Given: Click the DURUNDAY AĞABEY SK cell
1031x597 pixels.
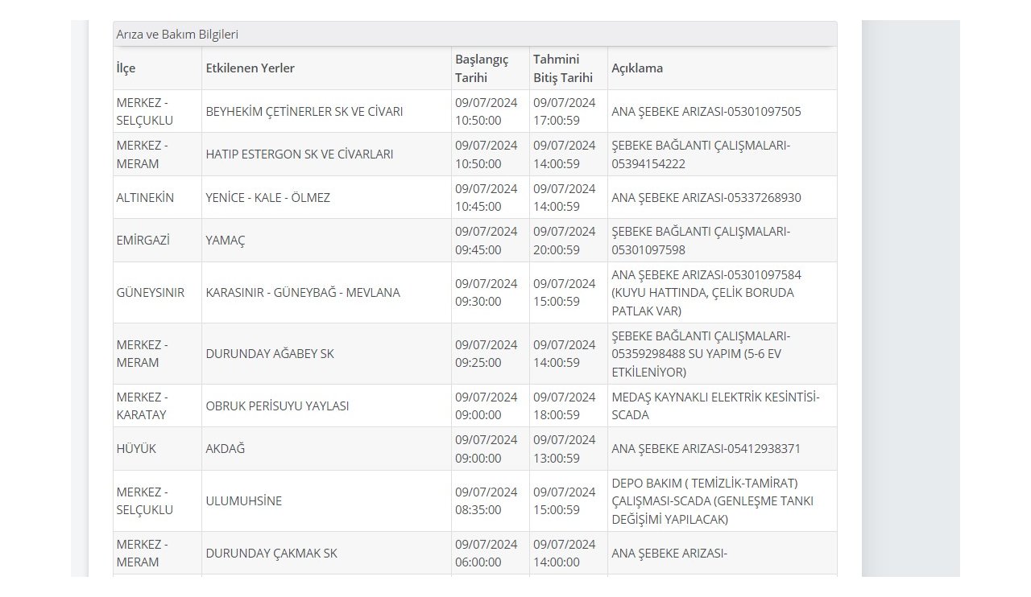Looking at the screenshot, I should coord(269,354).
